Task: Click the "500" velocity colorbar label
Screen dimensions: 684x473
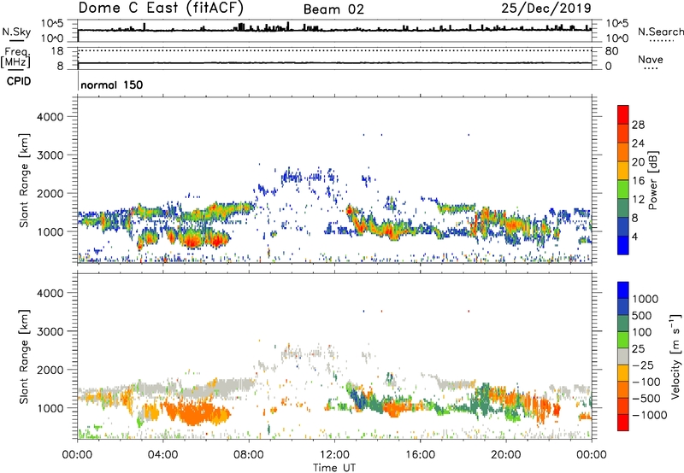Action: (644, 316)
